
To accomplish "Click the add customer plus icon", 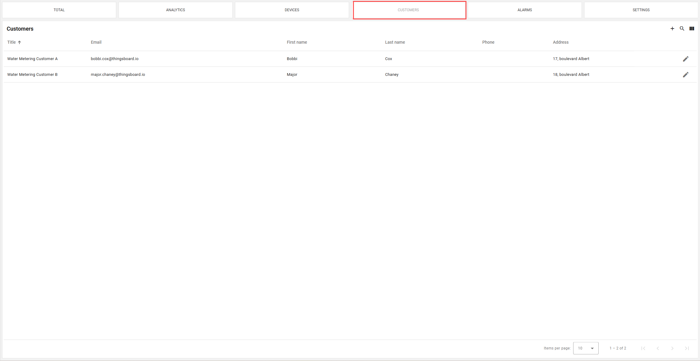I will (672, 29).
